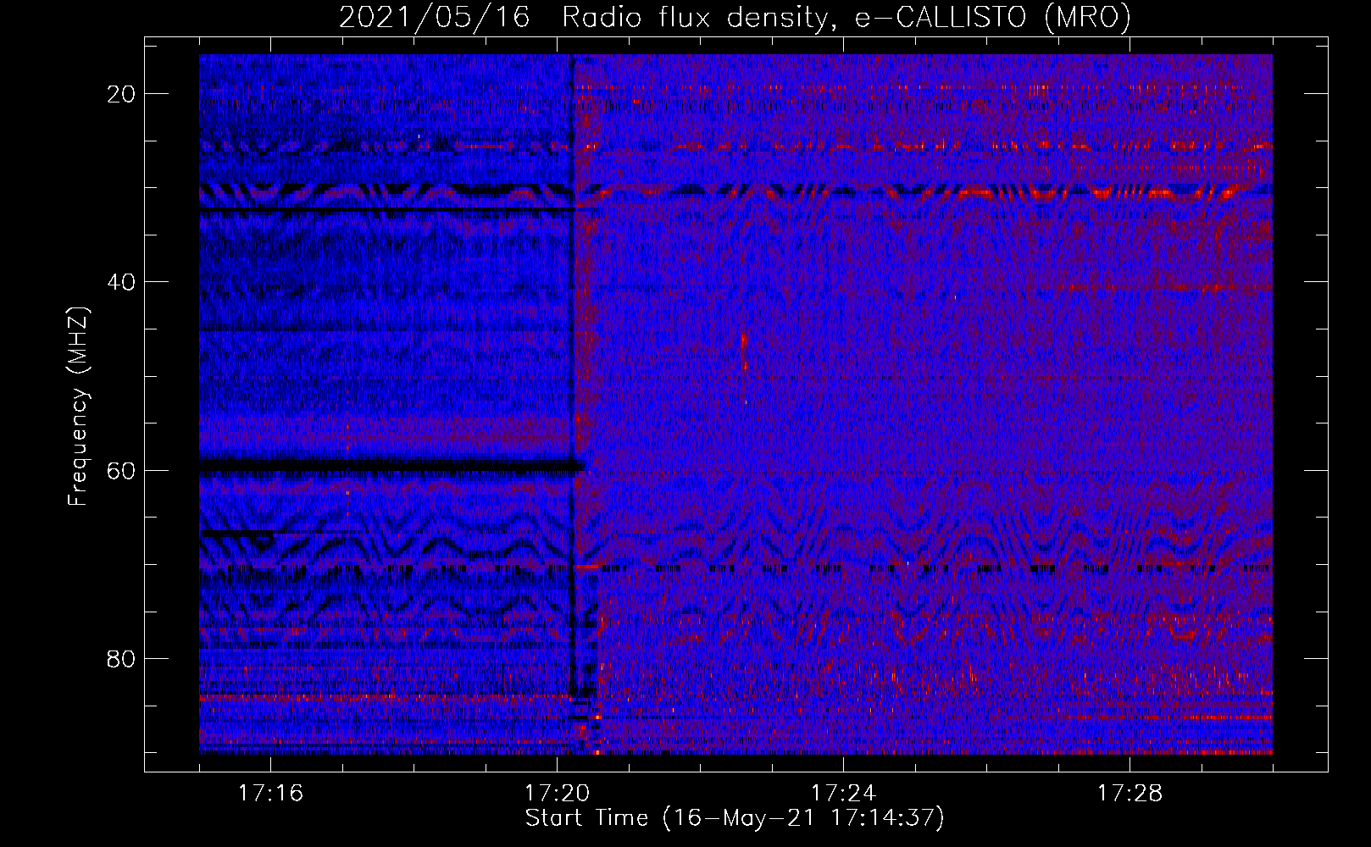1371x847 pixels.
Task: Click the '60' frequency tick label
Action: pos(122,470)
